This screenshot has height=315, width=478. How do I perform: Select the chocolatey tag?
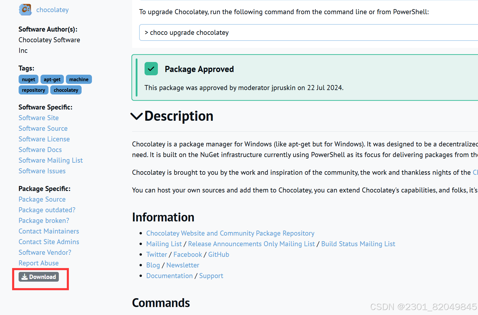66,90
